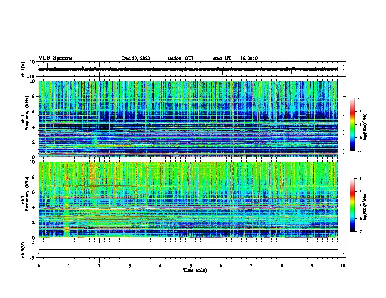Click the '-5' tick on ch.3(V) axis
The height and width of the screenshot is (298, 386).
[33, 258]
